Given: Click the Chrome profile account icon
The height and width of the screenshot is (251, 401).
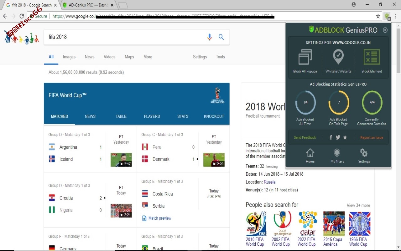Looking at the screenshot, I should [x=354, y=4].
